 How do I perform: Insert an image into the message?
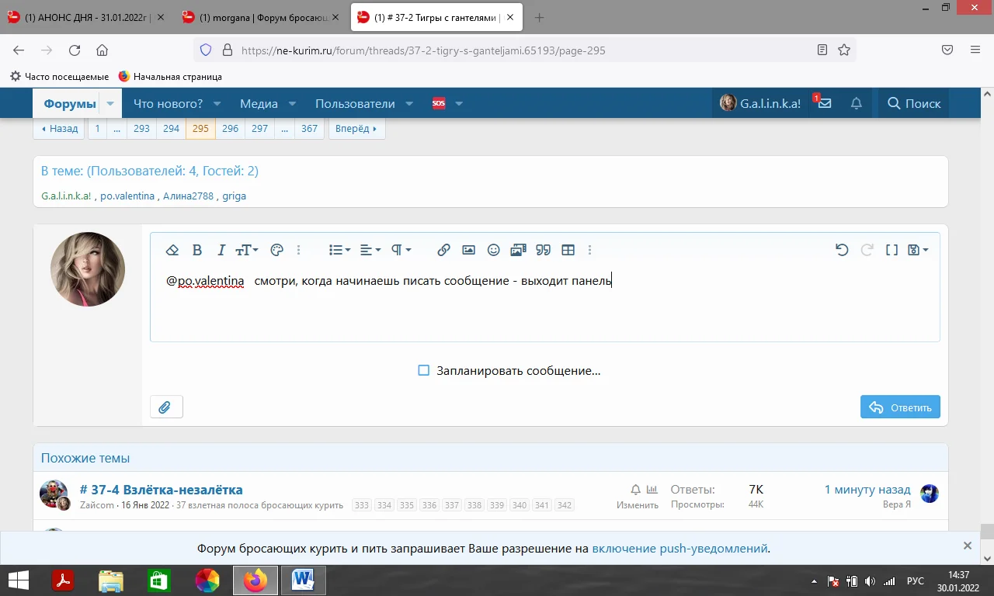coord(468,250)
